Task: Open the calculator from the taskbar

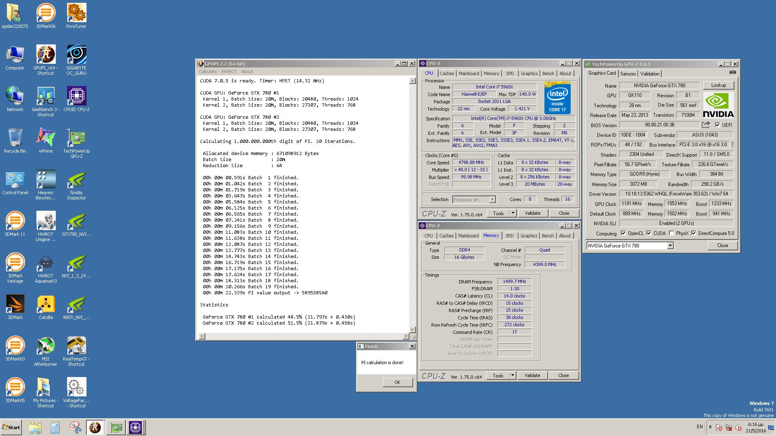Action: coord(55,428)
